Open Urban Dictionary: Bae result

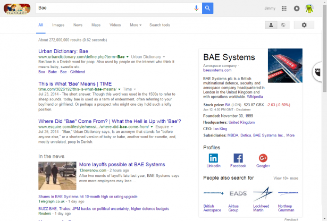click(x=63, y=51)
